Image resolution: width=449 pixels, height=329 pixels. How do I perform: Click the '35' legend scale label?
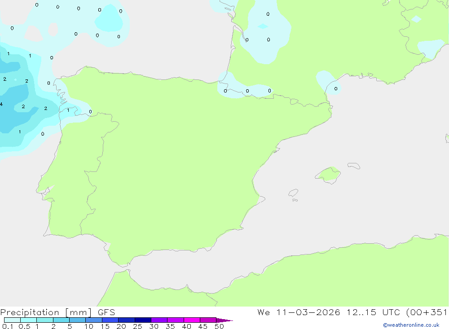point(170,326)
